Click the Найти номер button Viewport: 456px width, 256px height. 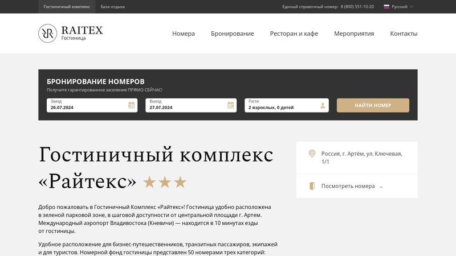click(x=373, y=105)
